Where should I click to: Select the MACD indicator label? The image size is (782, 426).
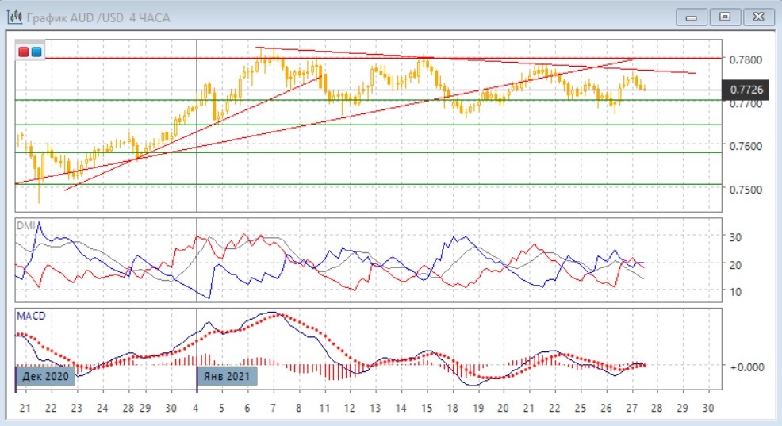30,316
